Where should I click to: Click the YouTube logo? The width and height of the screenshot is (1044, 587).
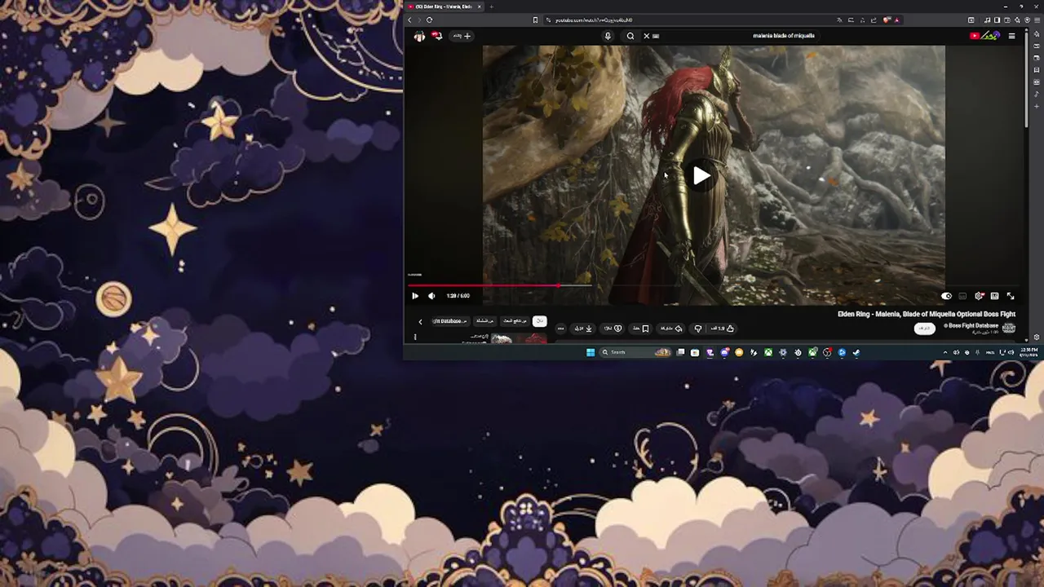tap(985, 35)
